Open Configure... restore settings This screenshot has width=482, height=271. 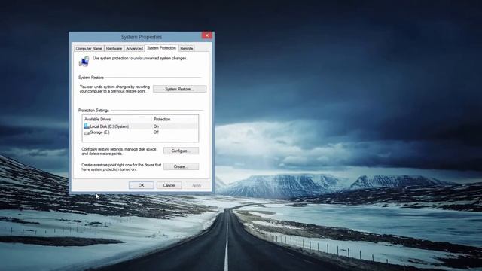[181, 151]
